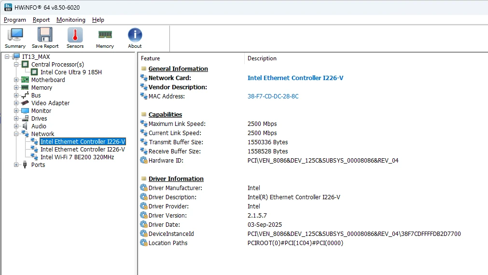Click the Vendor Description row label
This screenshot has width=488, height=275.
pyautogui.click(x=178, y=87)
